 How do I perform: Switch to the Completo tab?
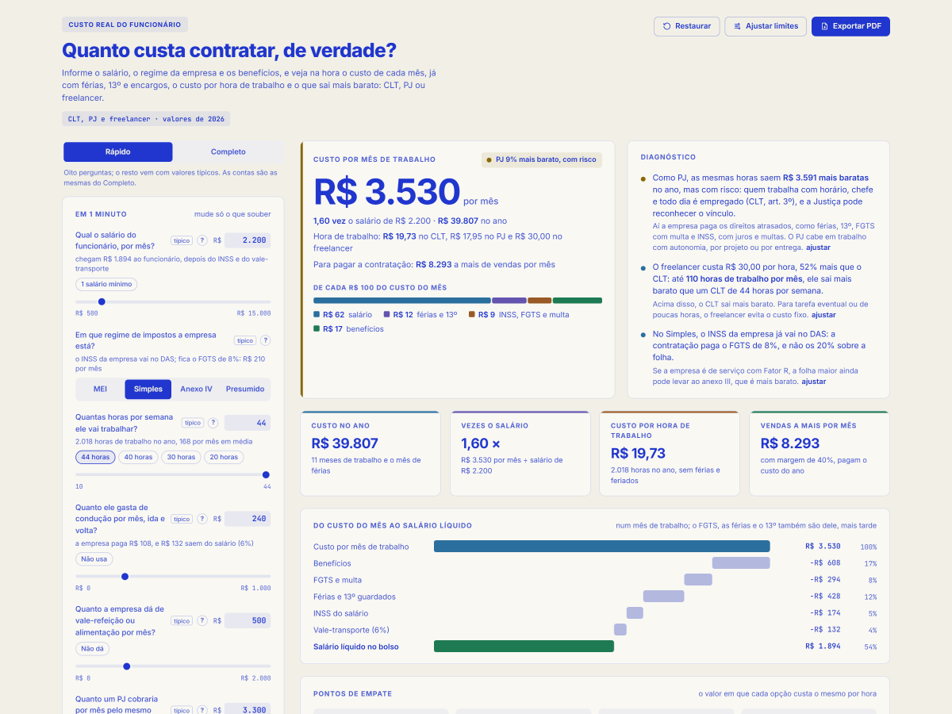click(x=228, y=152)
